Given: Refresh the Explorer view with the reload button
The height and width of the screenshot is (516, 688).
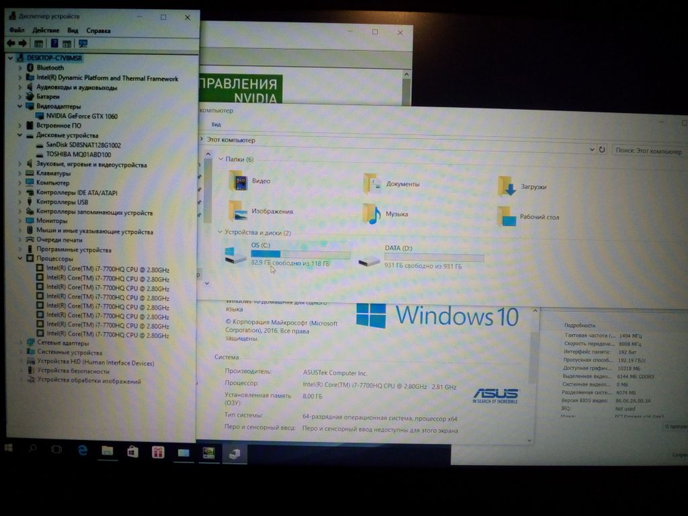Looking at the screenshot, I should click(x=602, y=150).
